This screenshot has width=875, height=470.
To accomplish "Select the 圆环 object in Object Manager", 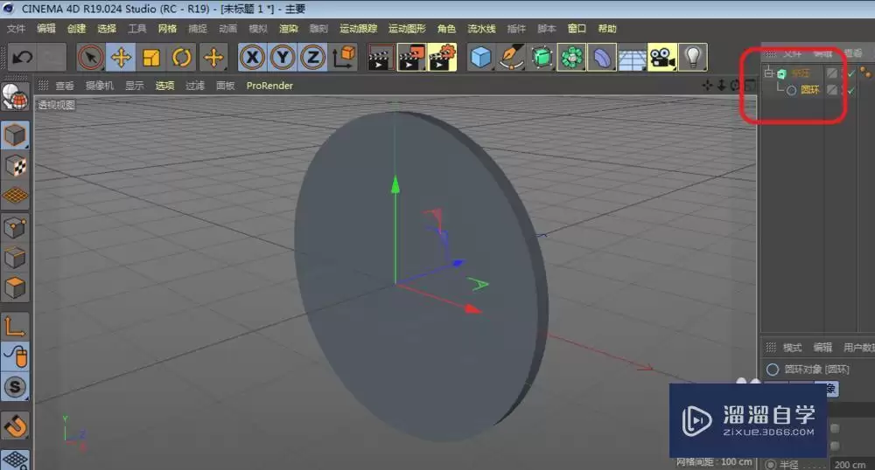I will (x=809, y=90).
